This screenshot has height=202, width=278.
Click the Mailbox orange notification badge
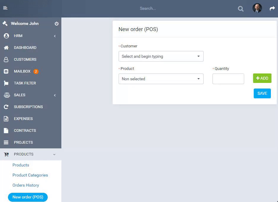pos(36,71)
